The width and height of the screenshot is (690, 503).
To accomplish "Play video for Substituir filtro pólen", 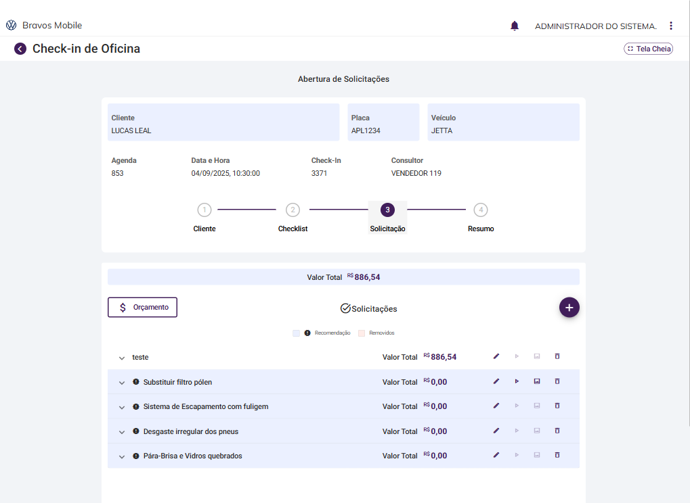I will [517, 381].
